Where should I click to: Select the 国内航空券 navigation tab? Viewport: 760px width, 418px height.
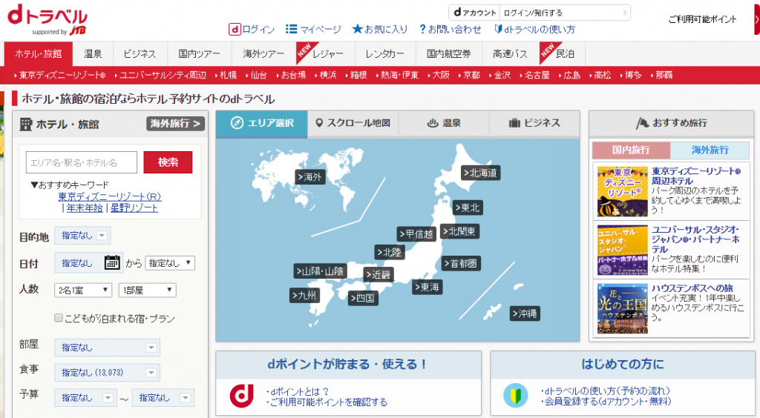click(x=449, y=53)
